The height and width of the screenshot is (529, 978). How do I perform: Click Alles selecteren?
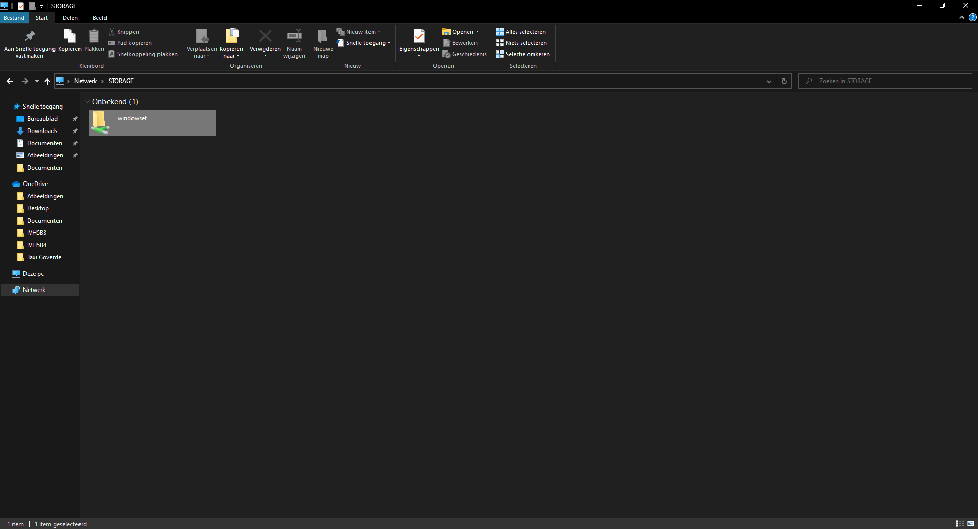[521, 32]
